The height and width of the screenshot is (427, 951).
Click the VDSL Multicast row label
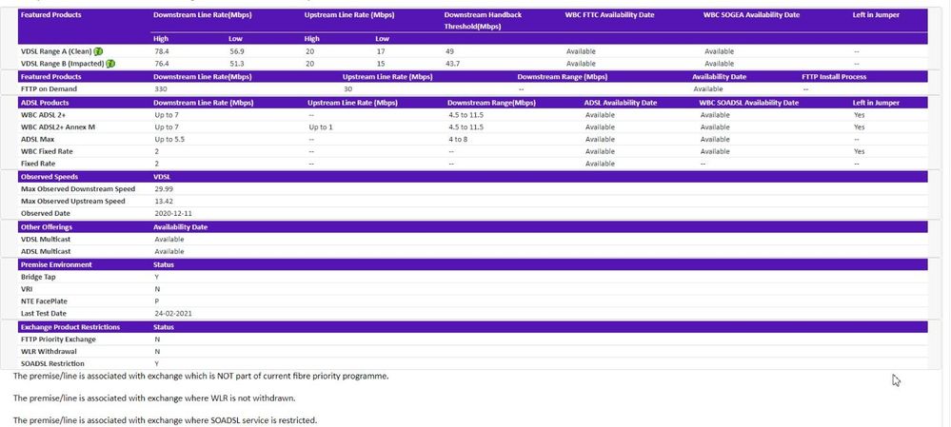pos(48,239)
